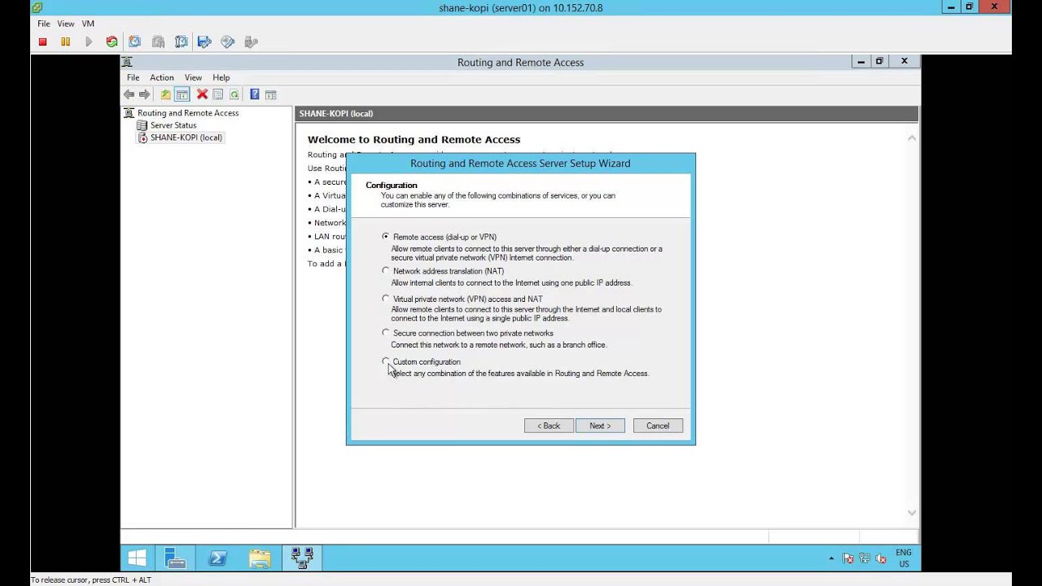Click the MMC Forward arrow icon
The image size is (1042, 586).
pos(144,94)
